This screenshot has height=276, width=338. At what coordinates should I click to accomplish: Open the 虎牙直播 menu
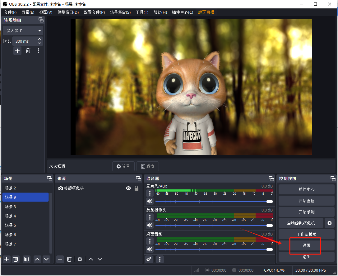pyautogui.click(x=206, y=12)
